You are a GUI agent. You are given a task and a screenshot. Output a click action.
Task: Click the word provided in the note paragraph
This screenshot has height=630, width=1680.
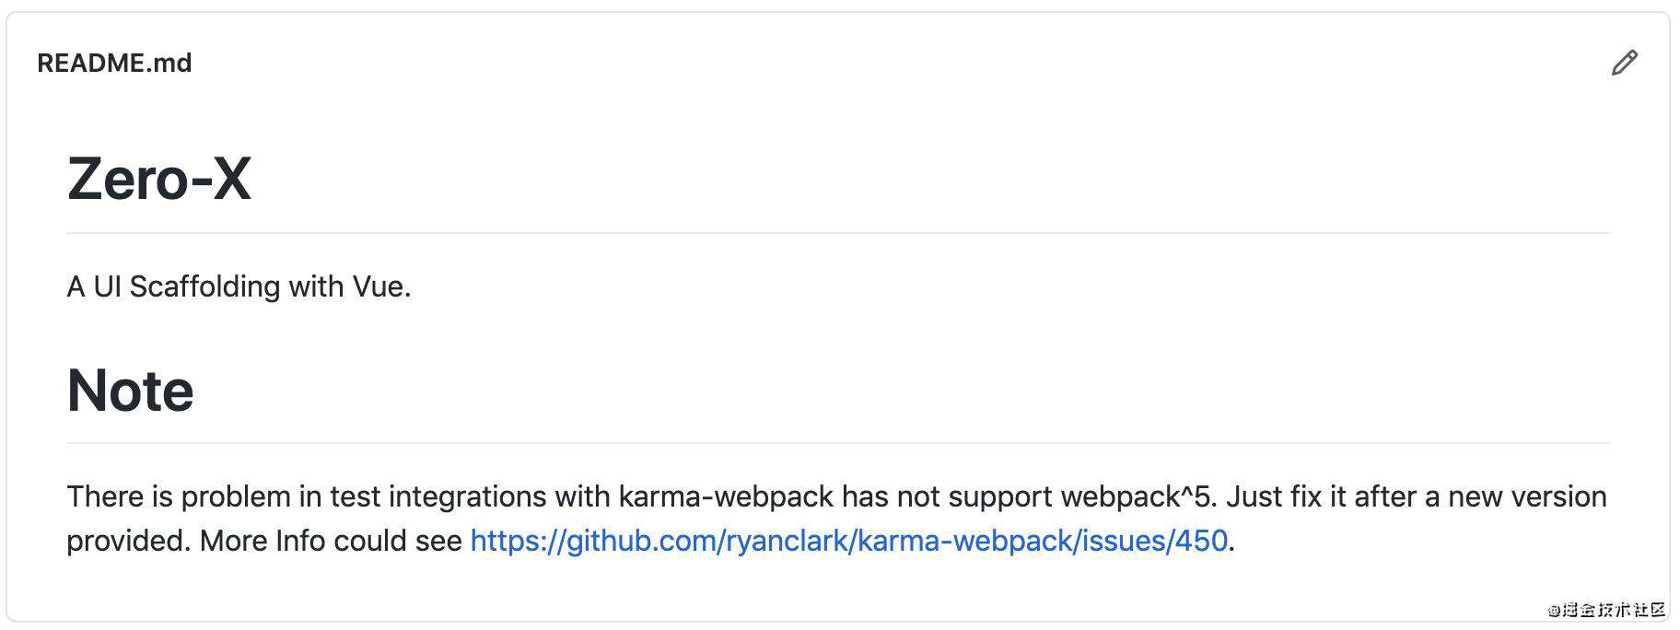tap(128, 541)
